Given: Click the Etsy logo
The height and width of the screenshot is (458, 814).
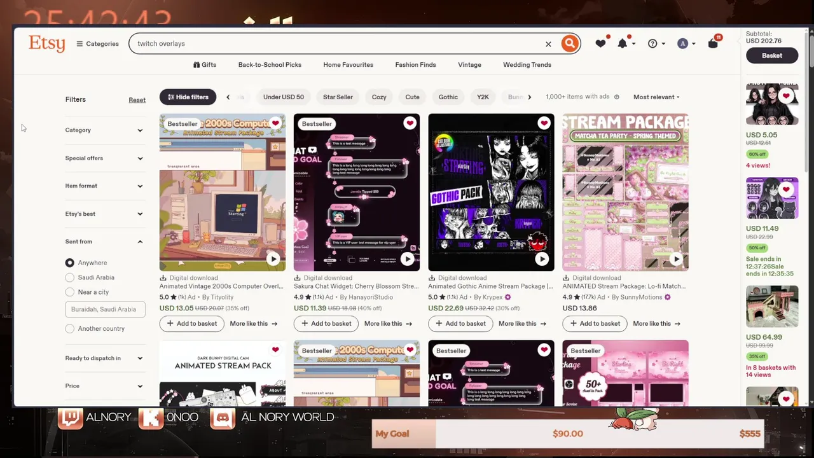Looking at the screenshot, I should coord(46,43).
